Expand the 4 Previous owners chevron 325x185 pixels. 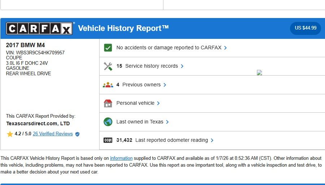165,85
